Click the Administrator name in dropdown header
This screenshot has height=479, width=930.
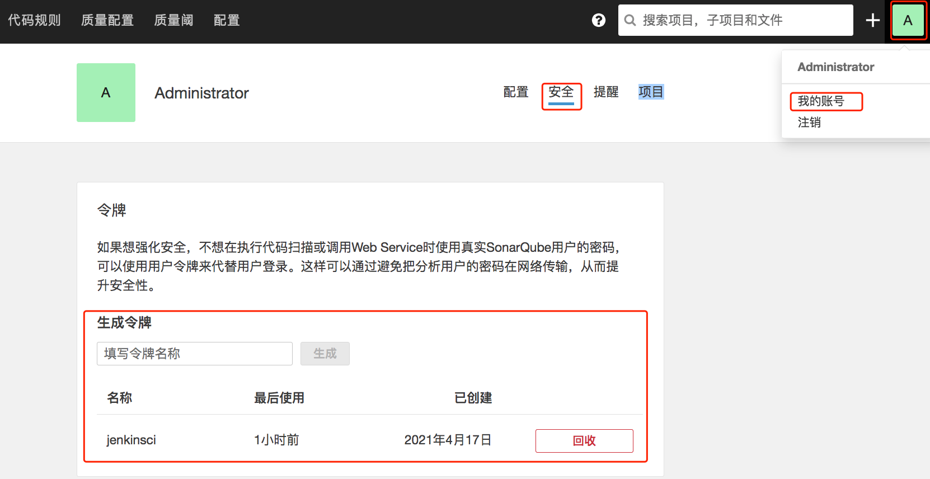(836, 67)
